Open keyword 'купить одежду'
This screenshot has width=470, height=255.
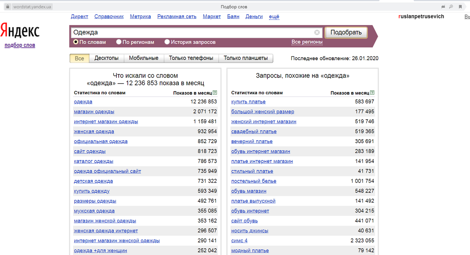coord(92,191)
